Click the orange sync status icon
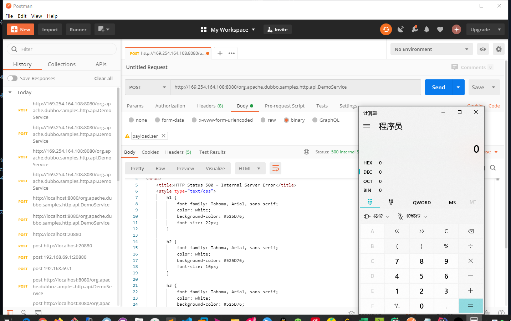The image size is (511, 321). pos(386,30)
